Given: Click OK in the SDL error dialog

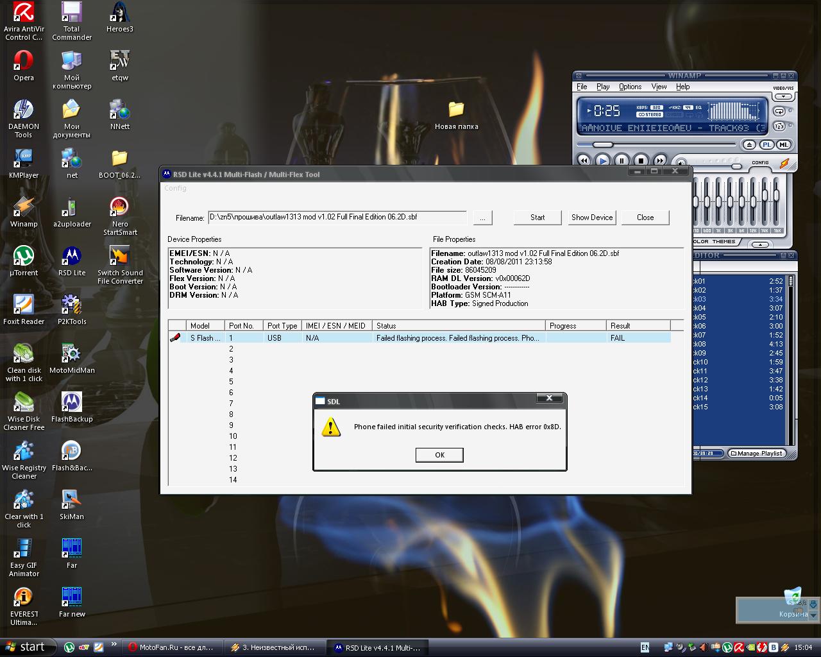Looking at the screenshot, I should (x=439, y=455).
